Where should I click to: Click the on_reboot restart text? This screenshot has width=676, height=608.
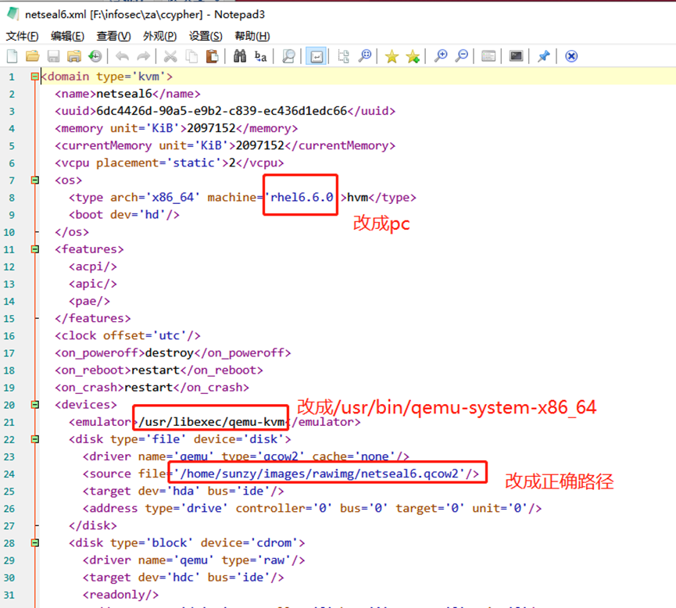tap(156, 370)
